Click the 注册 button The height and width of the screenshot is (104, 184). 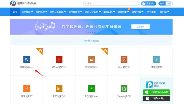point(169,3)
